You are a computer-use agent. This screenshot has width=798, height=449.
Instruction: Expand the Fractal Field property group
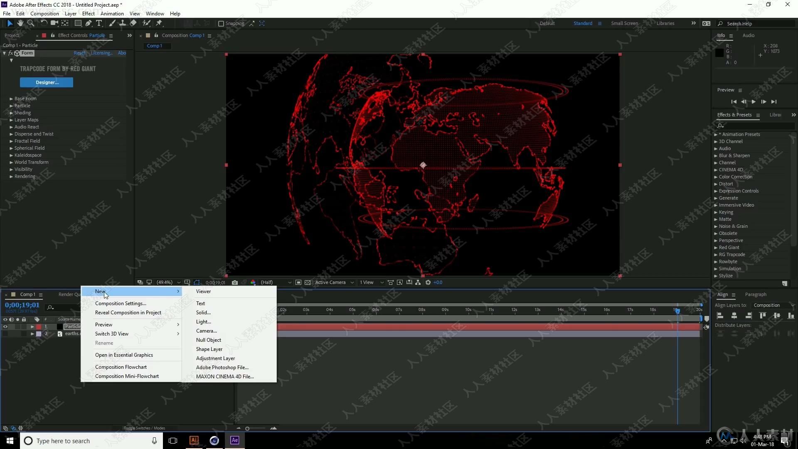11,141
